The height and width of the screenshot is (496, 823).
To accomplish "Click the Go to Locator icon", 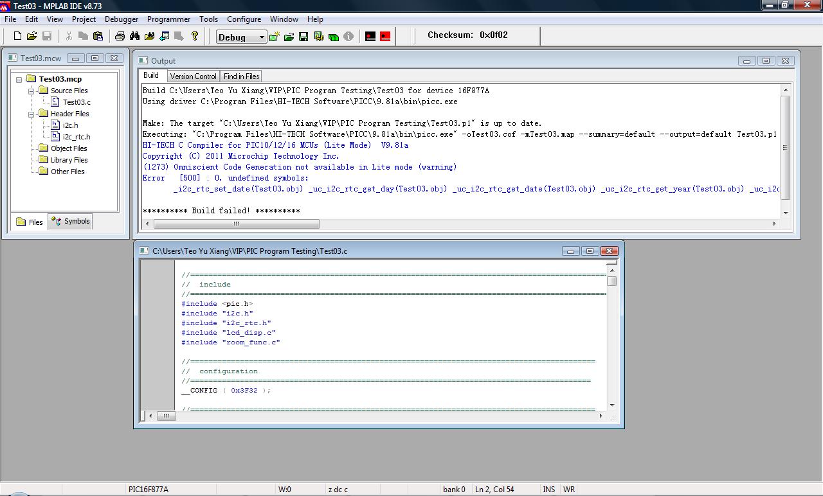I will click(x=164, y=37).
